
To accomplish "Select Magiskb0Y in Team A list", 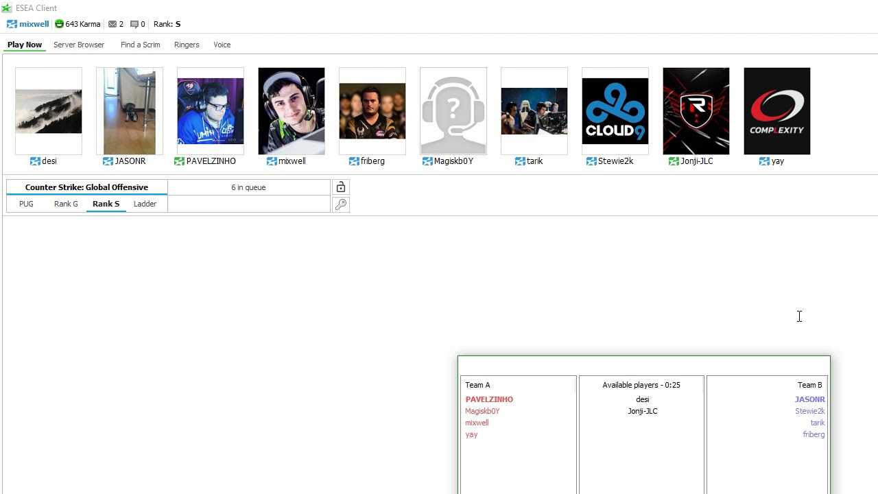I will click(482, 411).
